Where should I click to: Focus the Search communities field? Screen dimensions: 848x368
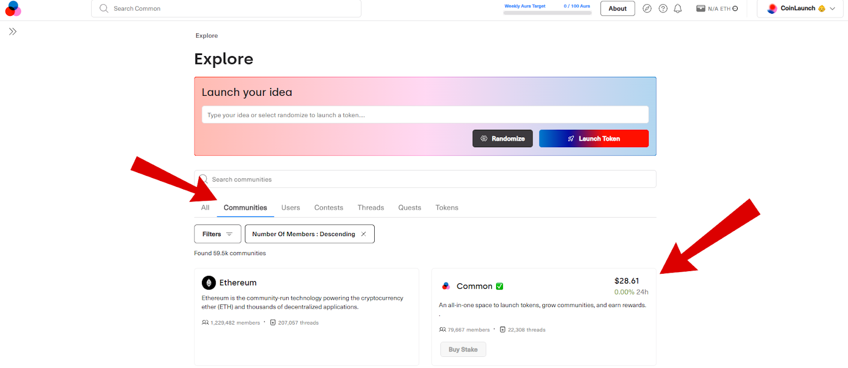tap(425, 179)
